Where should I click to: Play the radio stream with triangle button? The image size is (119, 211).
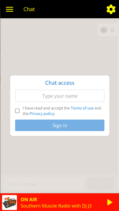pos(110,202)
